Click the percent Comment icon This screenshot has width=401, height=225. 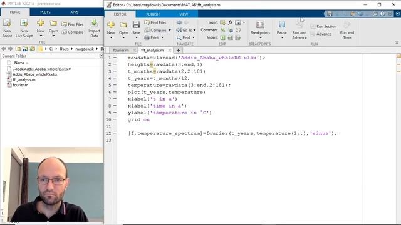(223, 30)
